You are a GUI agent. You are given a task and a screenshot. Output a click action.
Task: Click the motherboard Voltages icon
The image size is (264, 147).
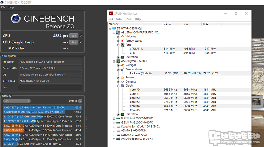point(123,36)
